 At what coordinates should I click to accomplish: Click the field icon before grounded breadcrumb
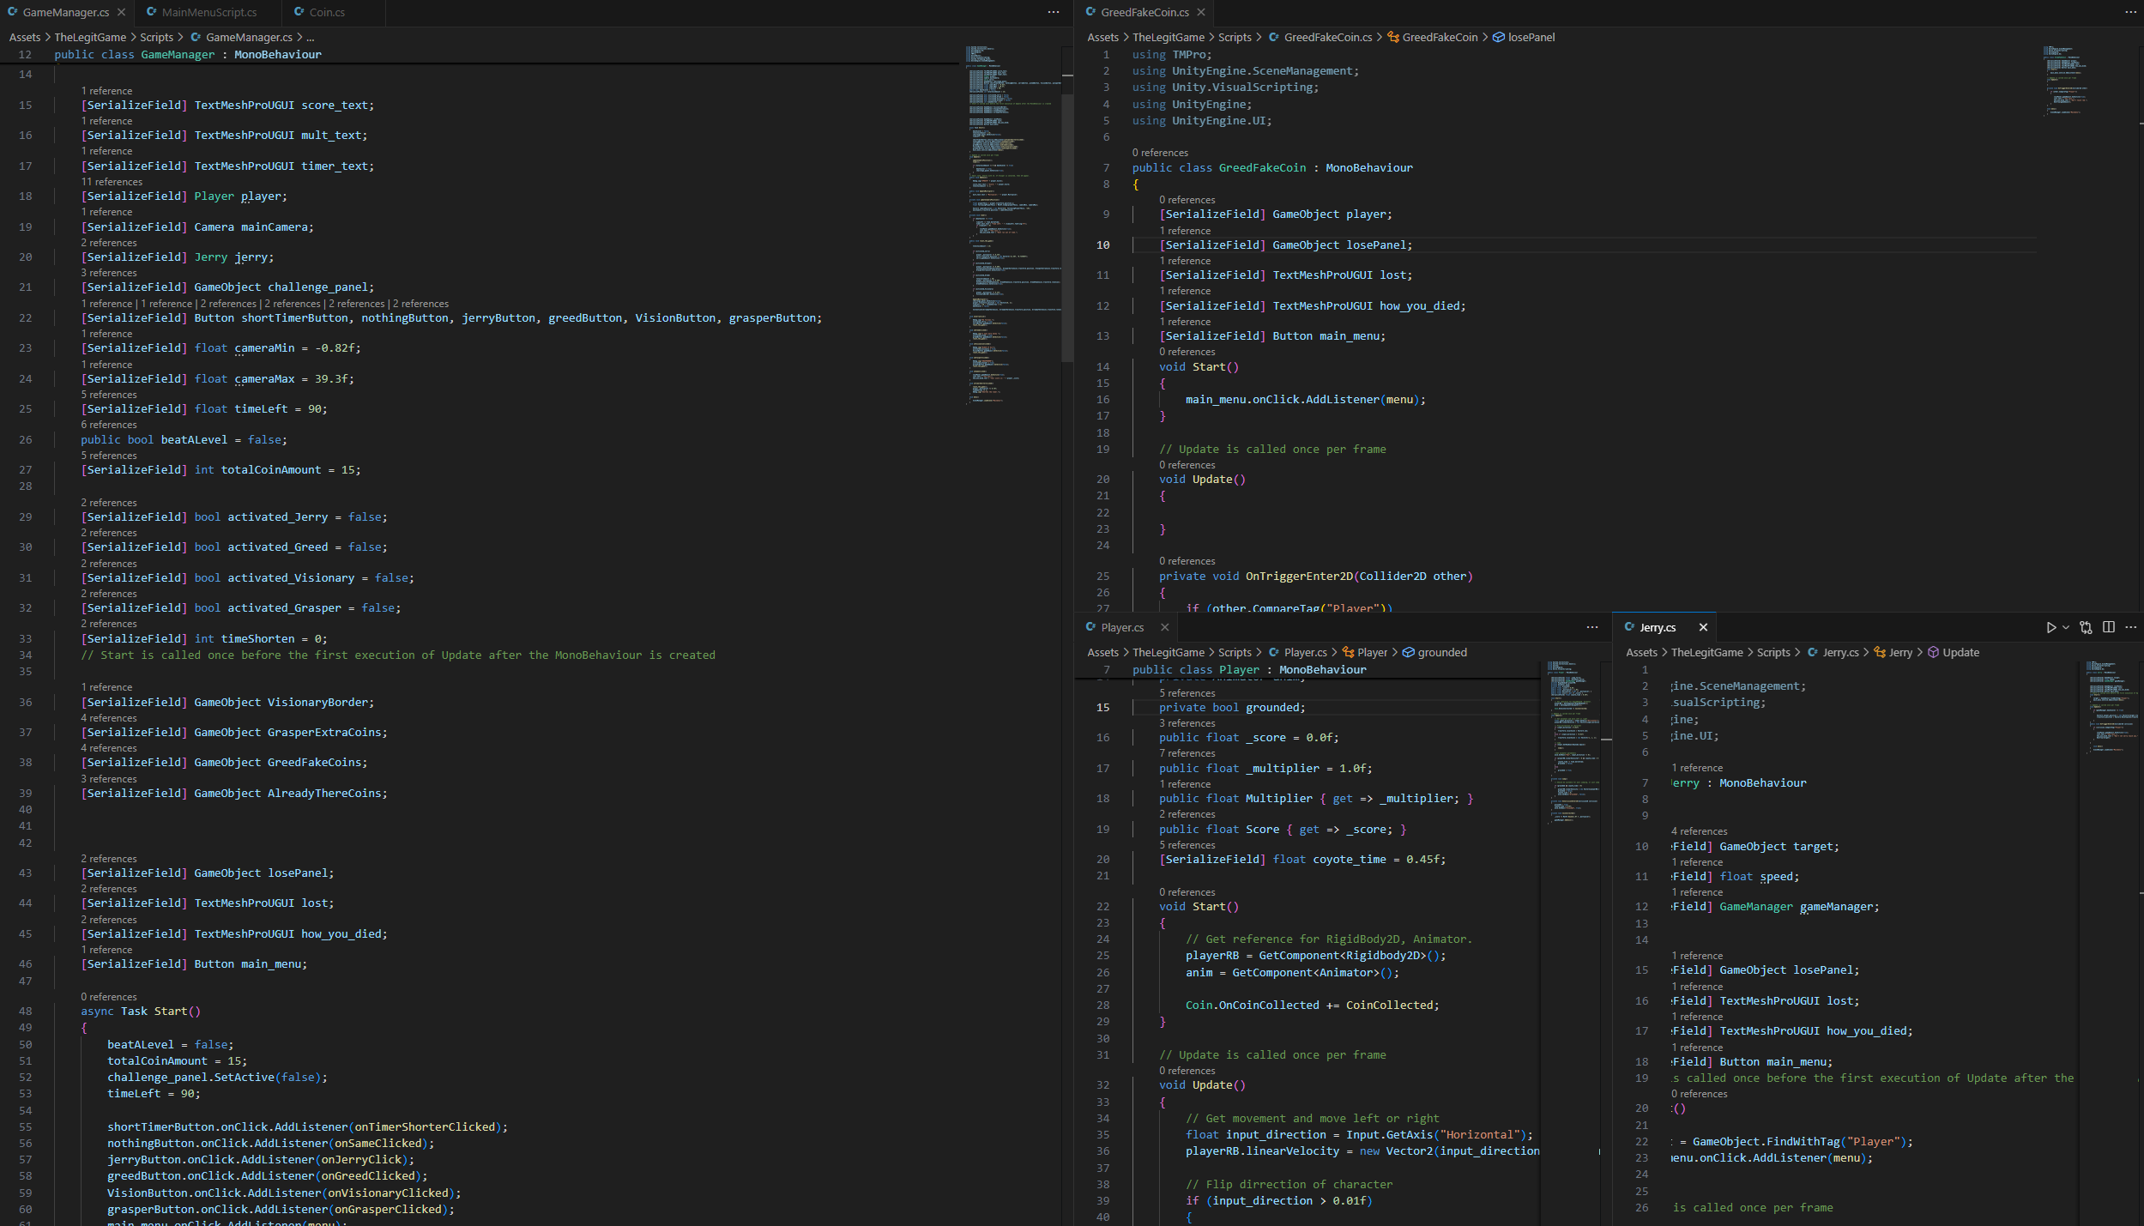click(x=1408, y=652)
